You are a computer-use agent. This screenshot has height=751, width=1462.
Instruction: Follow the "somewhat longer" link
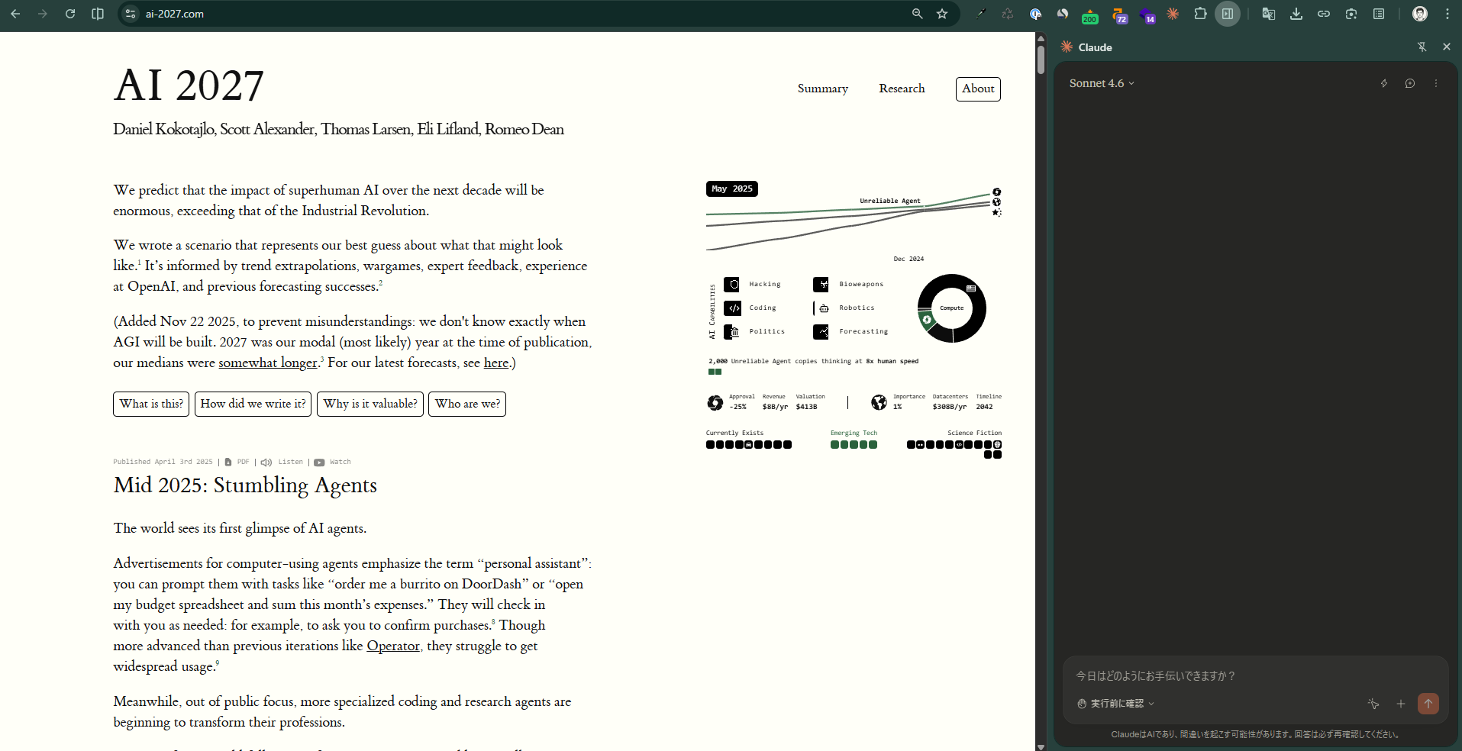(x=267, y=363)
